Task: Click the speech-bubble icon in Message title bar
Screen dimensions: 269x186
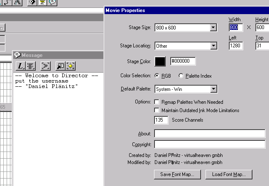Action: click(x=17, y=55)
